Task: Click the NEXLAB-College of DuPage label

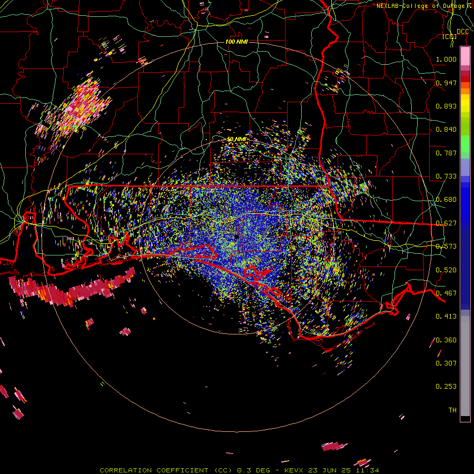Action: (x=425, y=6)
